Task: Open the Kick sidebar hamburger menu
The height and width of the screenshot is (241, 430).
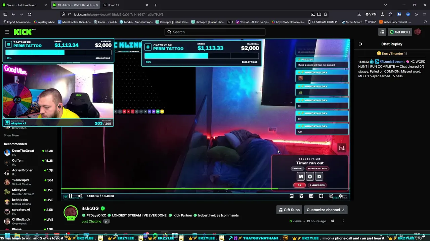Action: click(x=7, y=32)
